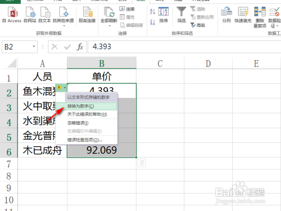Open Connections (连接) button

127,9
